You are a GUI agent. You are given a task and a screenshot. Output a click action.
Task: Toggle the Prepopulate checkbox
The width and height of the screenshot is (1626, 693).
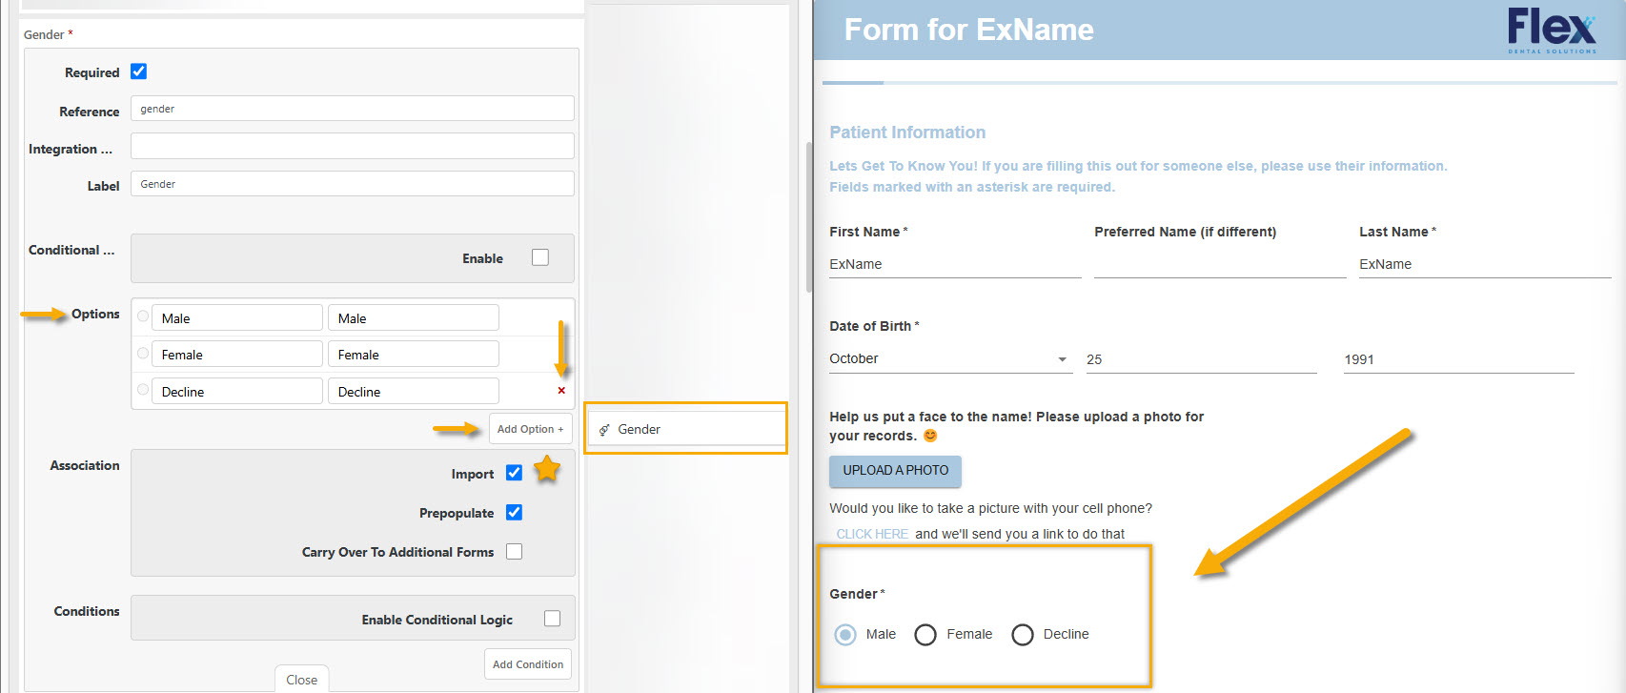click(514, 512)
